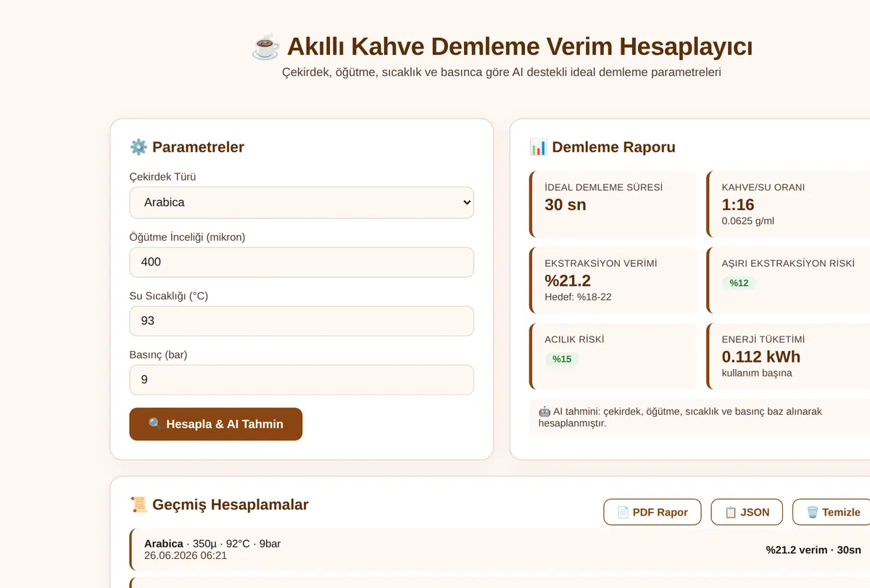Clear history with the Temizle button

point(832,512)
